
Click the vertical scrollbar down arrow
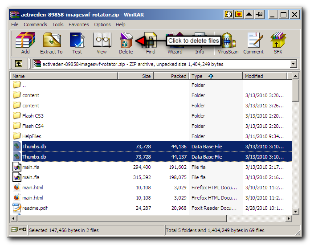pos(295,212)
